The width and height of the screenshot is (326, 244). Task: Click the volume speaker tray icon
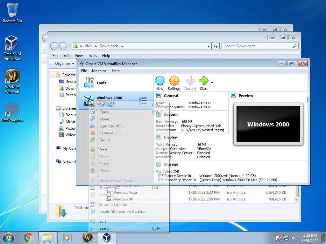pyautogui.click(x=294, y=238)
